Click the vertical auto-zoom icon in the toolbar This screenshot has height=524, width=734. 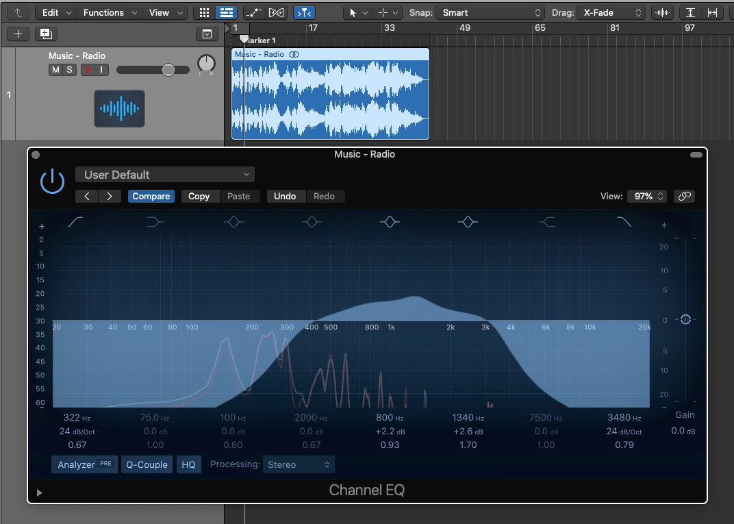point(692,12)
